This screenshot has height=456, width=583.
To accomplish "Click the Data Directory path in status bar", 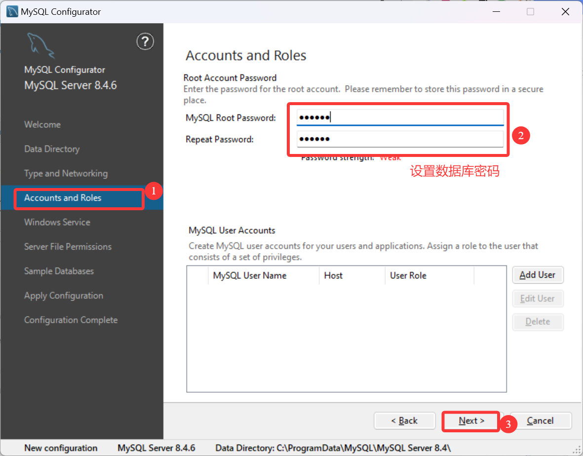I will pos(333,448).
